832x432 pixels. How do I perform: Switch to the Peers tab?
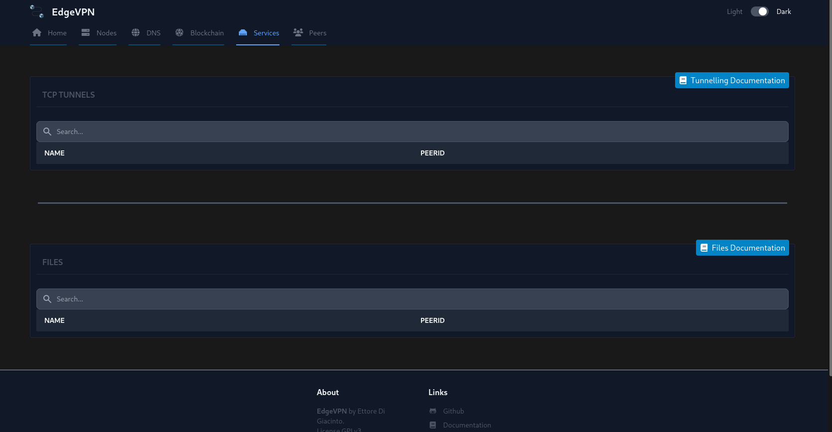[309, 33]
